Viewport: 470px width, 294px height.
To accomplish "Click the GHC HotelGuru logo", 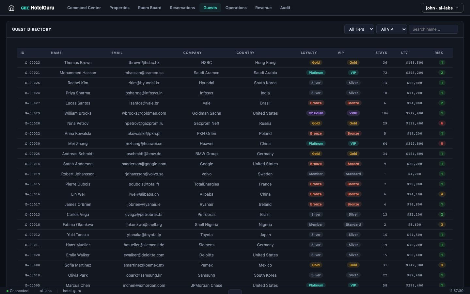I will 37,8.
